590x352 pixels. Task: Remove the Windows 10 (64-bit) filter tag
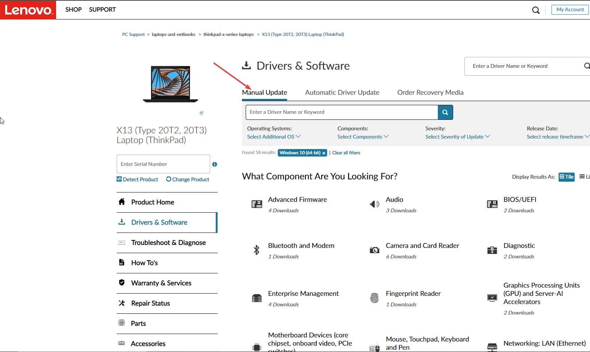(324, 153)
